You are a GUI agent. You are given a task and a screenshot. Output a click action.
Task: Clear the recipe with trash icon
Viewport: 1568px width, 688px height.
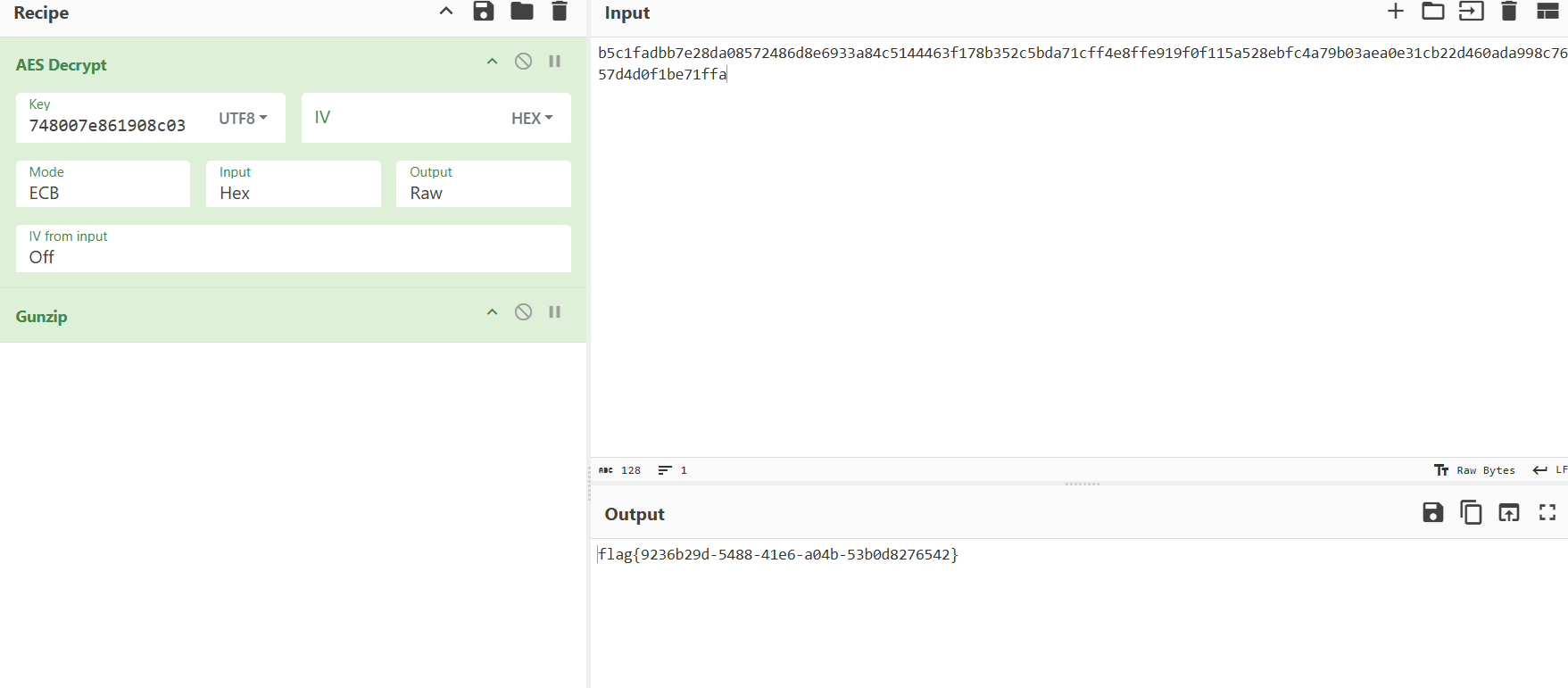[x=560, y=12]
